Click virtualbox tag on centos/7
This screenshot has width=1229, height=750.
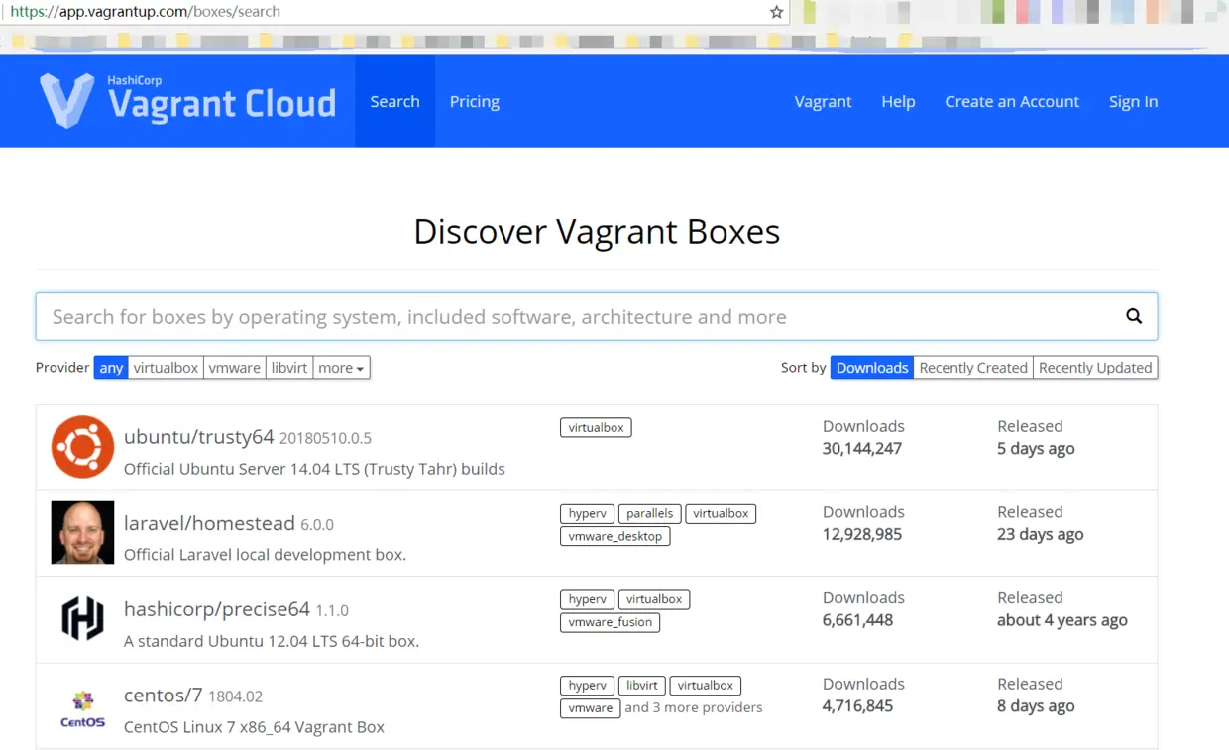[705, 686]
